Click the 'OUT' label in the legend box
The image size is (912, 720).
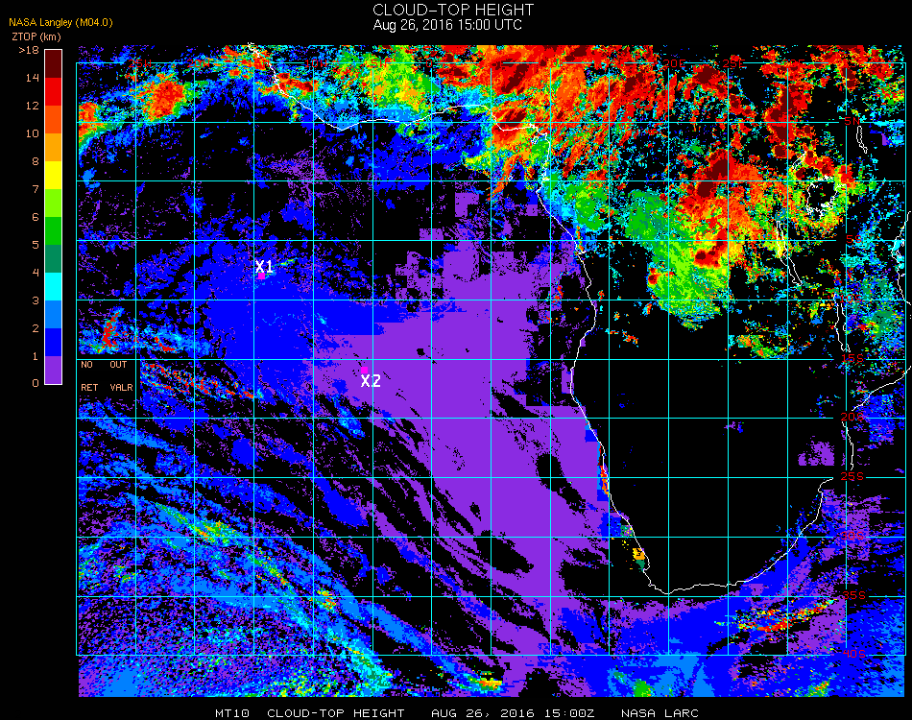point(119,365)
